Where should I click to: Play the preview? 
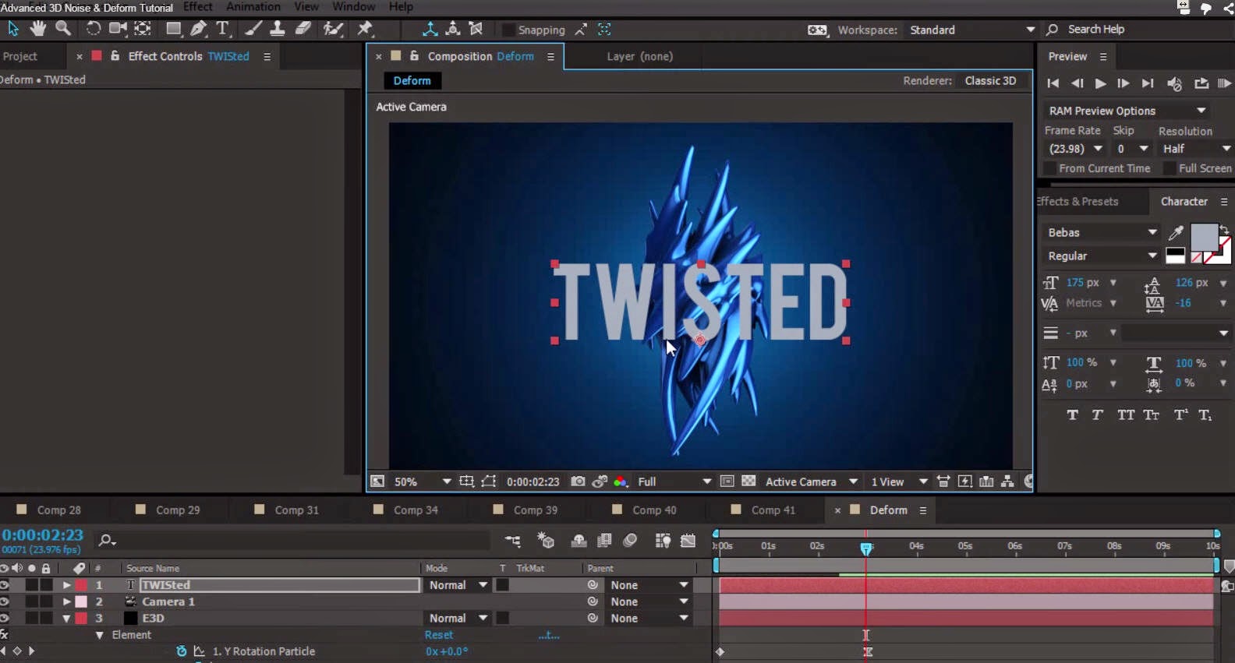click(x=1100, y=83)
